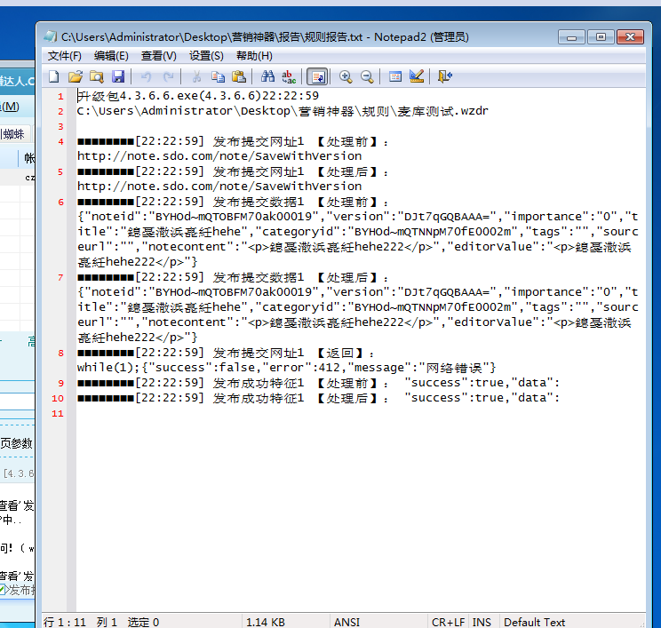
Task: Click the CR+LF line ending indicator
Action: [449, 622]
